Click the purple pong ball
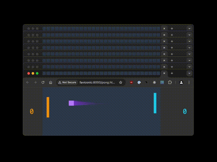 coord(71,103)
